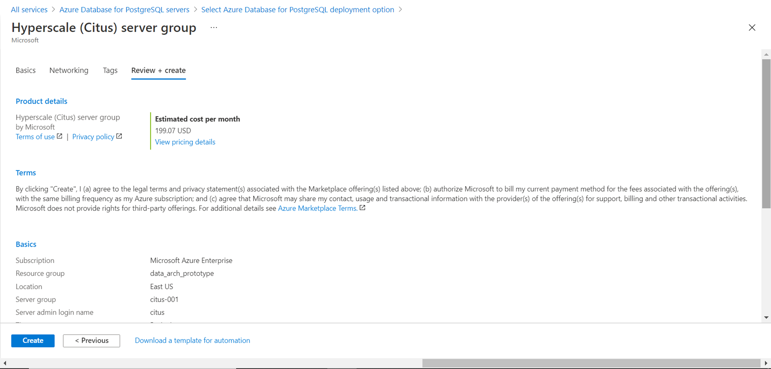Select the Review + create tab

(158, 70)
